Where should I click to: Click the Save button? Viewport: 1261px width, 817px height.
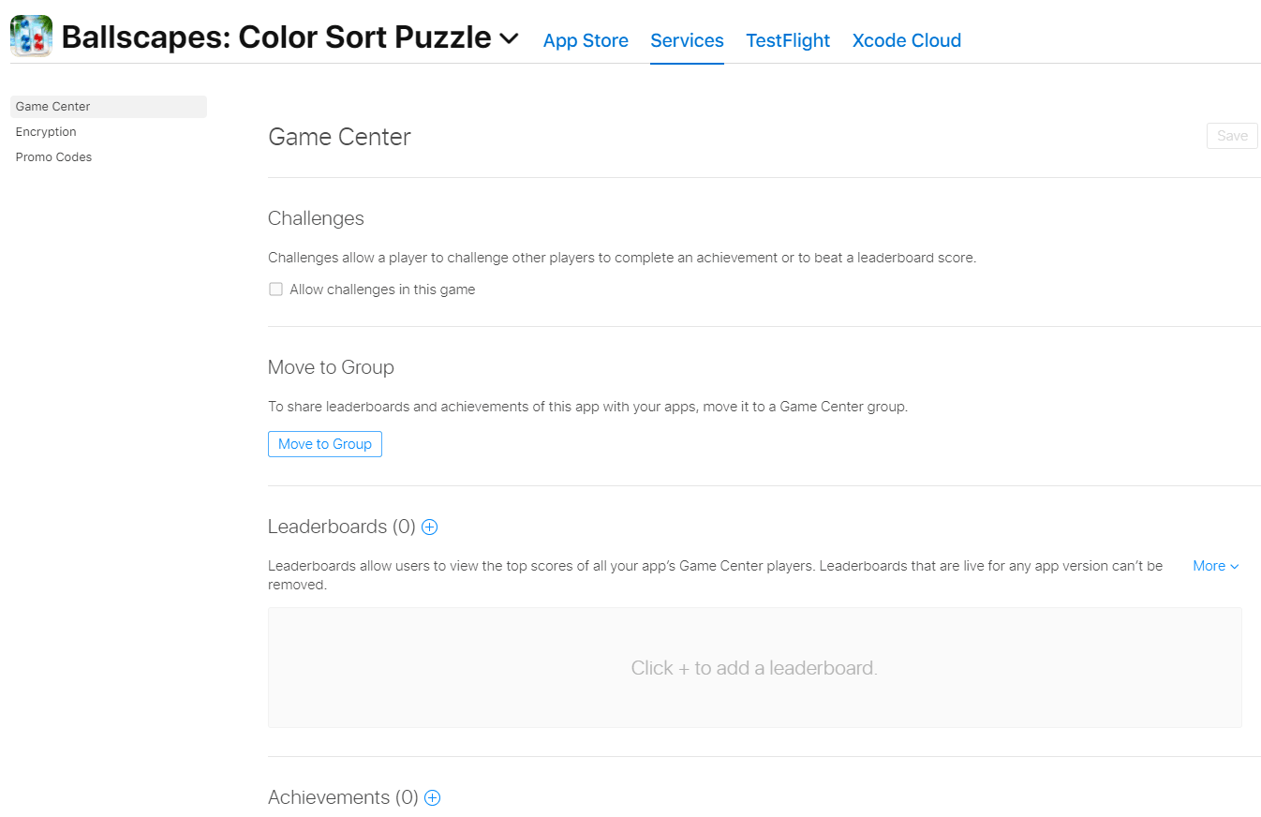1232,135
